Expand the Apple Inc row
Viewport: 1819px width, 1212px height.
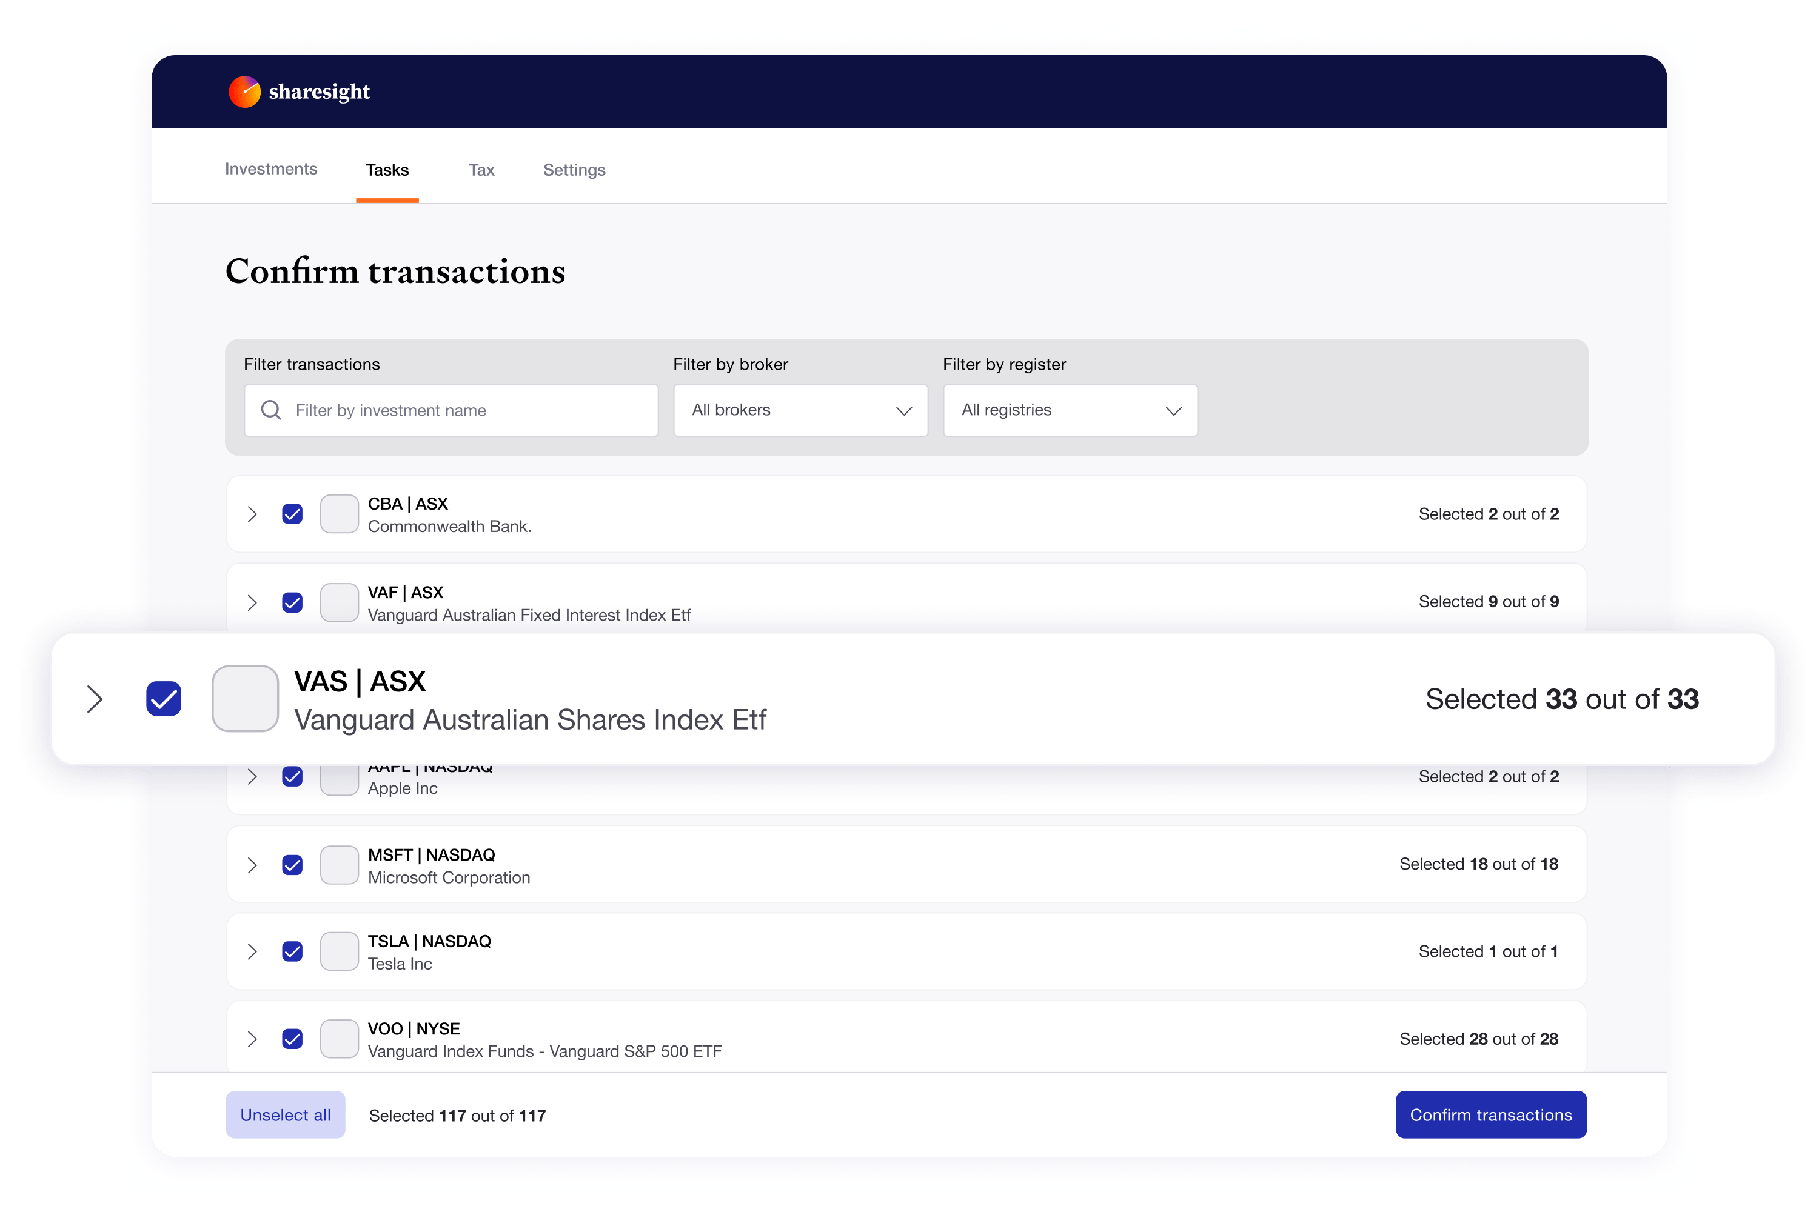[252, 777]
